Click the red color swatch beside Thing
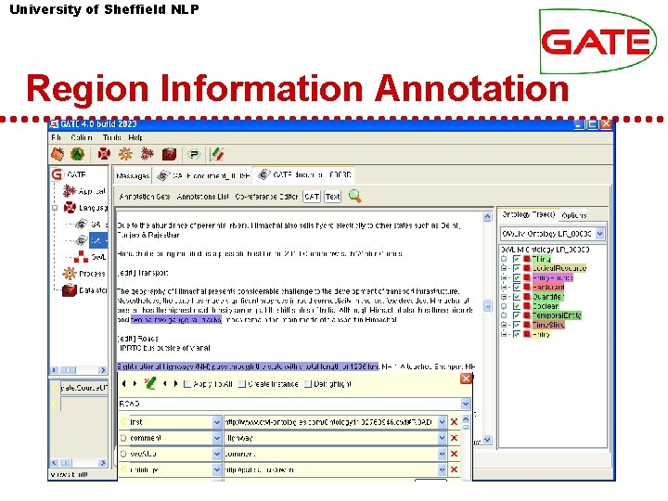668x501 pixels. point(527,259)
